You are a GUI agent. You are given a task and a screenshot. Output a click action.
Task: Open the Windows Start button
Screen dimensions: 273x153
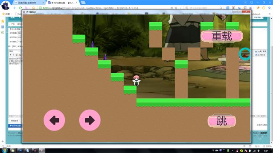(x=5, y=150)
